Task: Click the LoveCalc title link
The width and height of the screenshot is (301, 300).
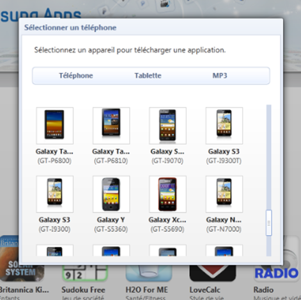Action: click(x=205, y=290)
